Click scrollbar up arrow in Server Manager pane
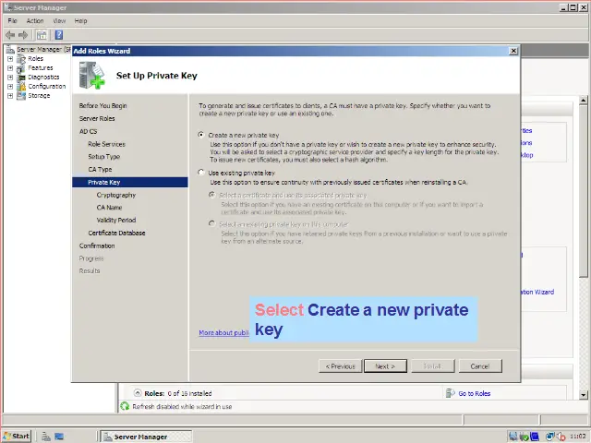 point(584,100)
